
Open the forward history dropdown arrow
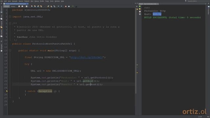(x=29, y=7)
